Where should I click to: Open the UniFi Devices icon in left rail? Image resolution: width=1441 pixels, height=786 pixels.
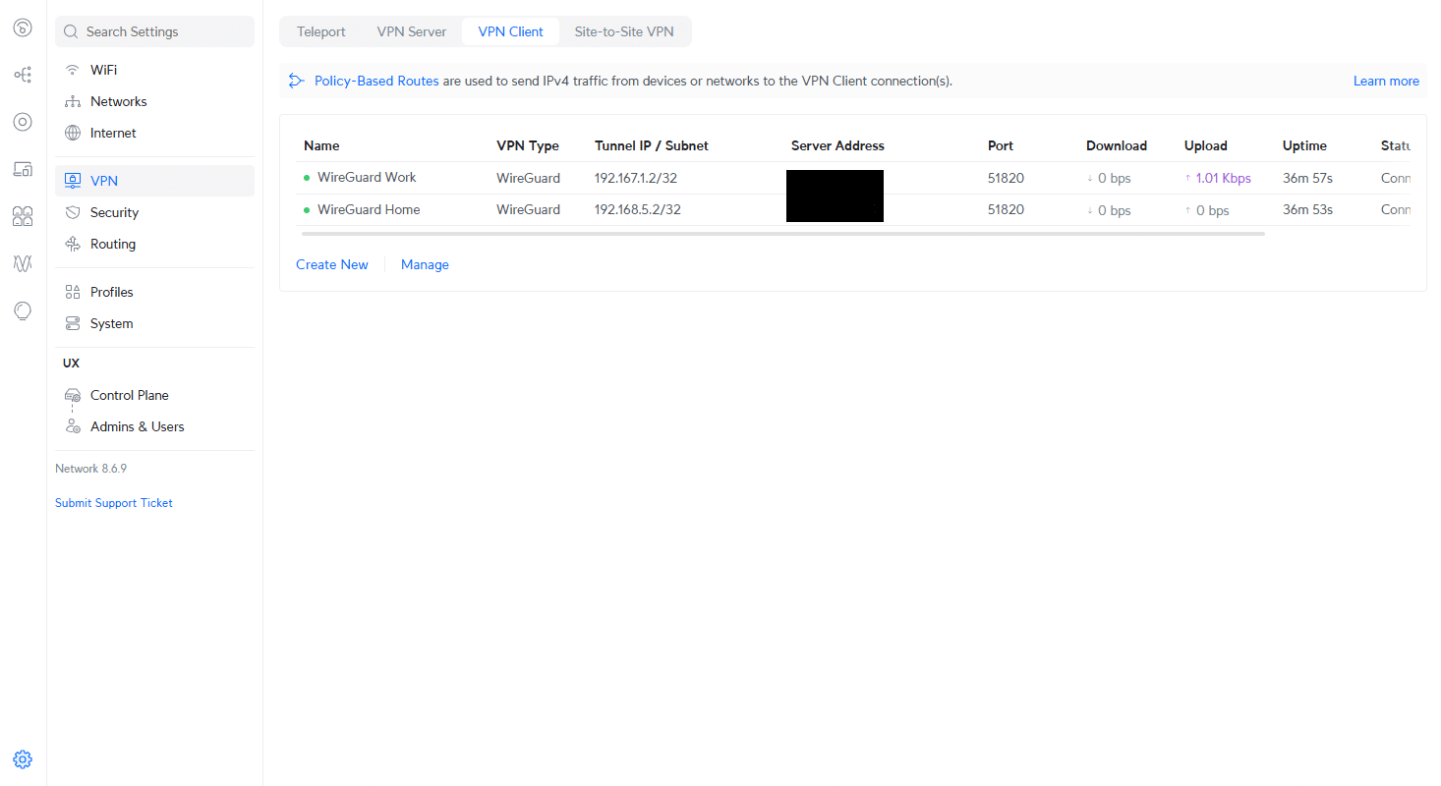[x=23, y=122]
